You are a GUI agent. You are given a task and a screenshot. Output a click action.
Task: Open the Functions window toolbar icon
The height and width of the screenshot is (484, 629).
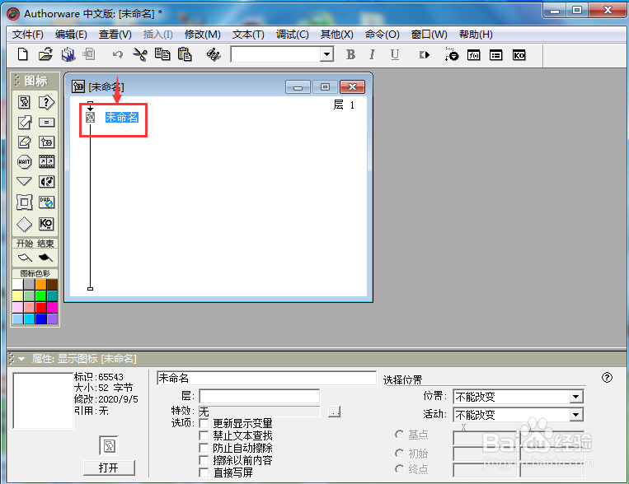(474, 55)
